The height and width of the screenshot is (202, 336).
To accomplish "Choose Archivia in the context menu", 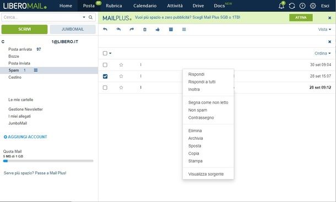I will 196,138.
